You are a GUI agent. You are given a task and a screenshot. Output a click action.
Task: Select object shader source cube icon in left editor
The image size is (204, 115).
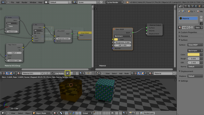point(11,73)
